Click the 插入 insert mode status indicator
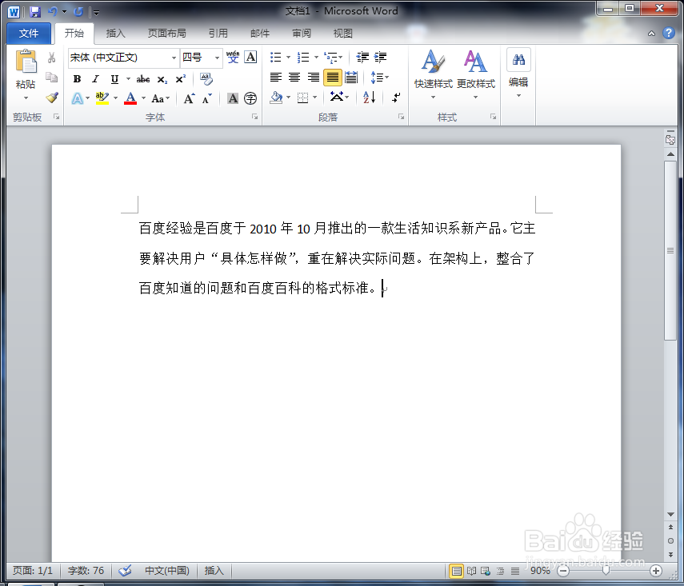This screenshot has width=684, height=586. (x=214, y=570)
